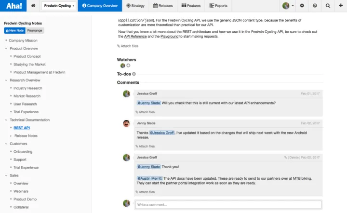The image size is (347, 213).
Task: Add a to-do with the plus icon
Action: pyautogui.click(x=134, y=74)
